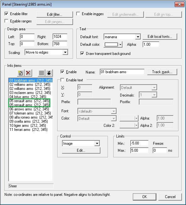Click the Prefix text field
Screen dimensions: 186x205
(x=94, y=102)
